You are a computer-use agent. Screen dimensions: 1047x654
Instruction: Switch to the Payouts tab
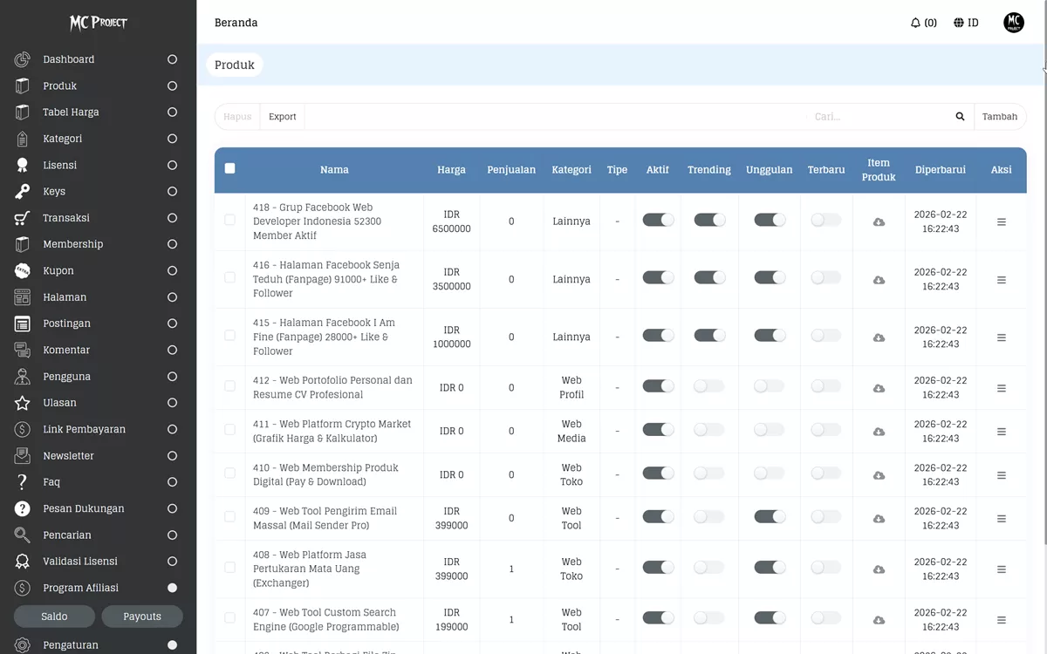pos(142,617)
